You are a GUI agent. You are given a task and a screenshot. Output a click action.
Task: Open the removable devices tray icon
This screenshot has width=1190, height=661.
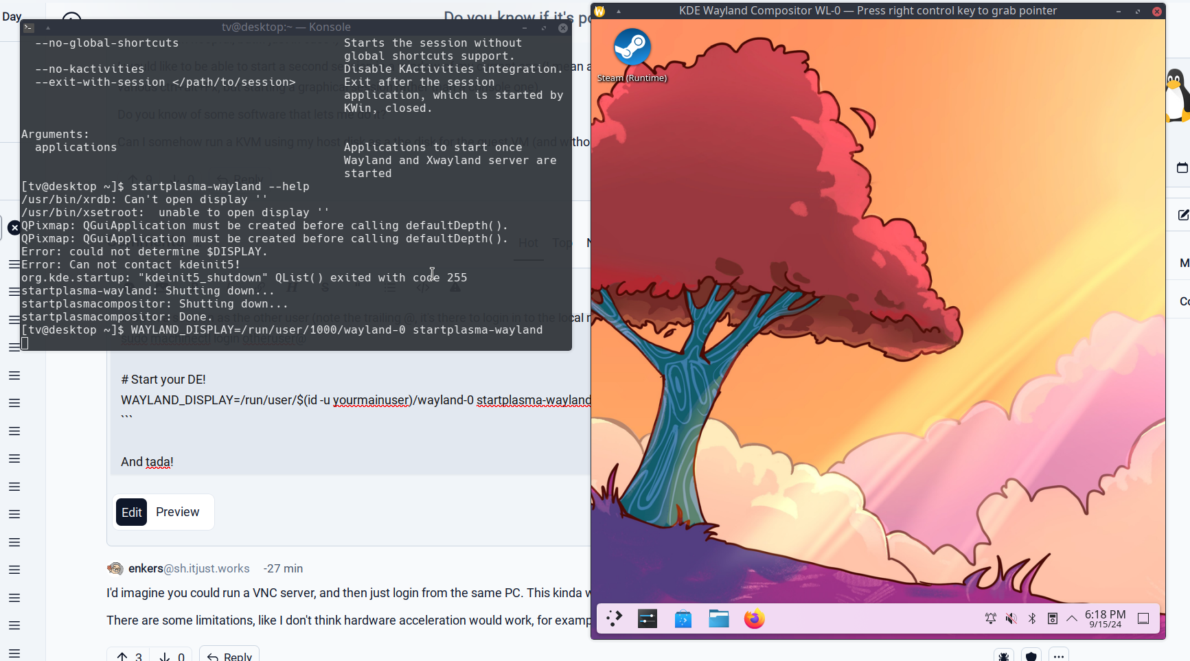click(1052, 618)
